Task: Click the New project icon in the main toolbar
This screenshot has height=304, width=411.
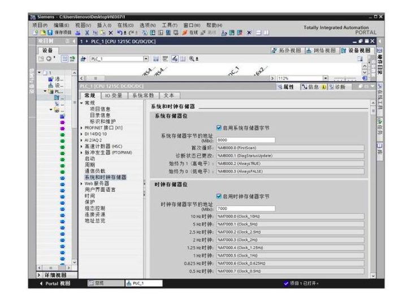Action: pyautogui.click(x=36, y=33)
